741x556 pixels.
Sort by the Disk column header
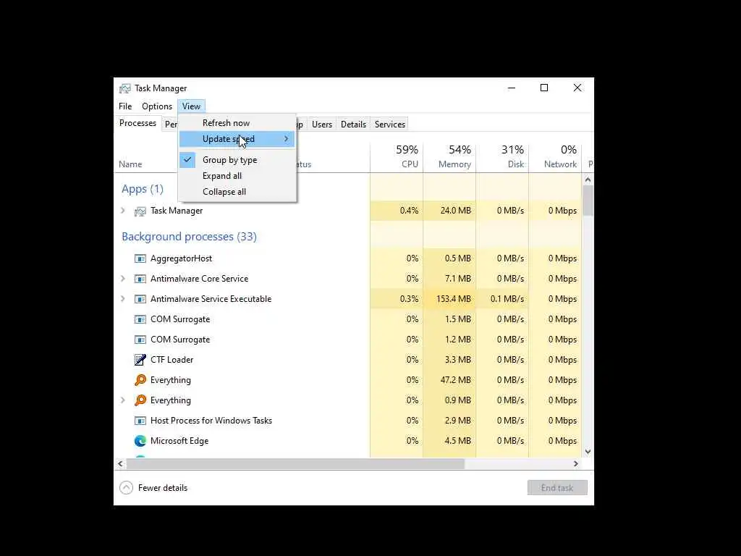click(502, 157)
